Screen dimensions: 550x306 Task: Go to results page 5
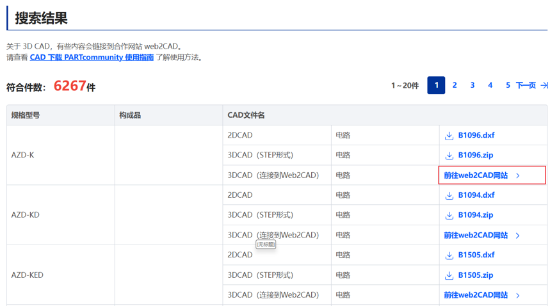[508, 85]
